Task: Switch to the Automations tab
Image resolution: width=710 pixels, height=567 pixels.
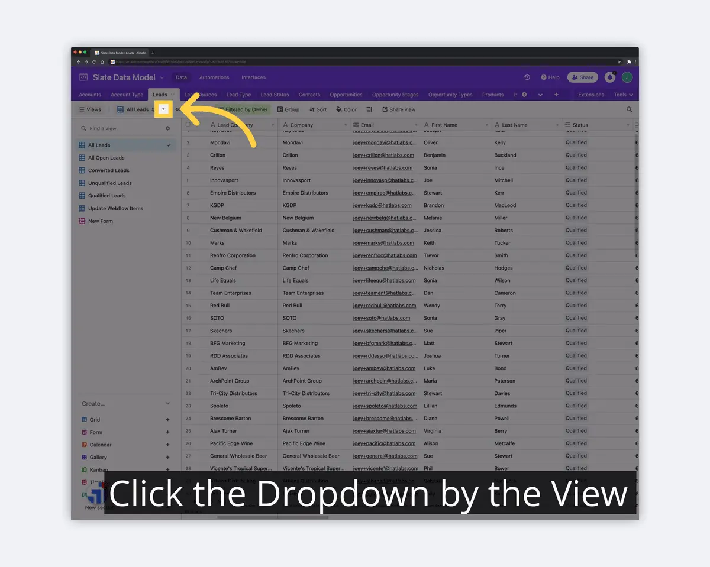Action: click(x=214, y=77)
